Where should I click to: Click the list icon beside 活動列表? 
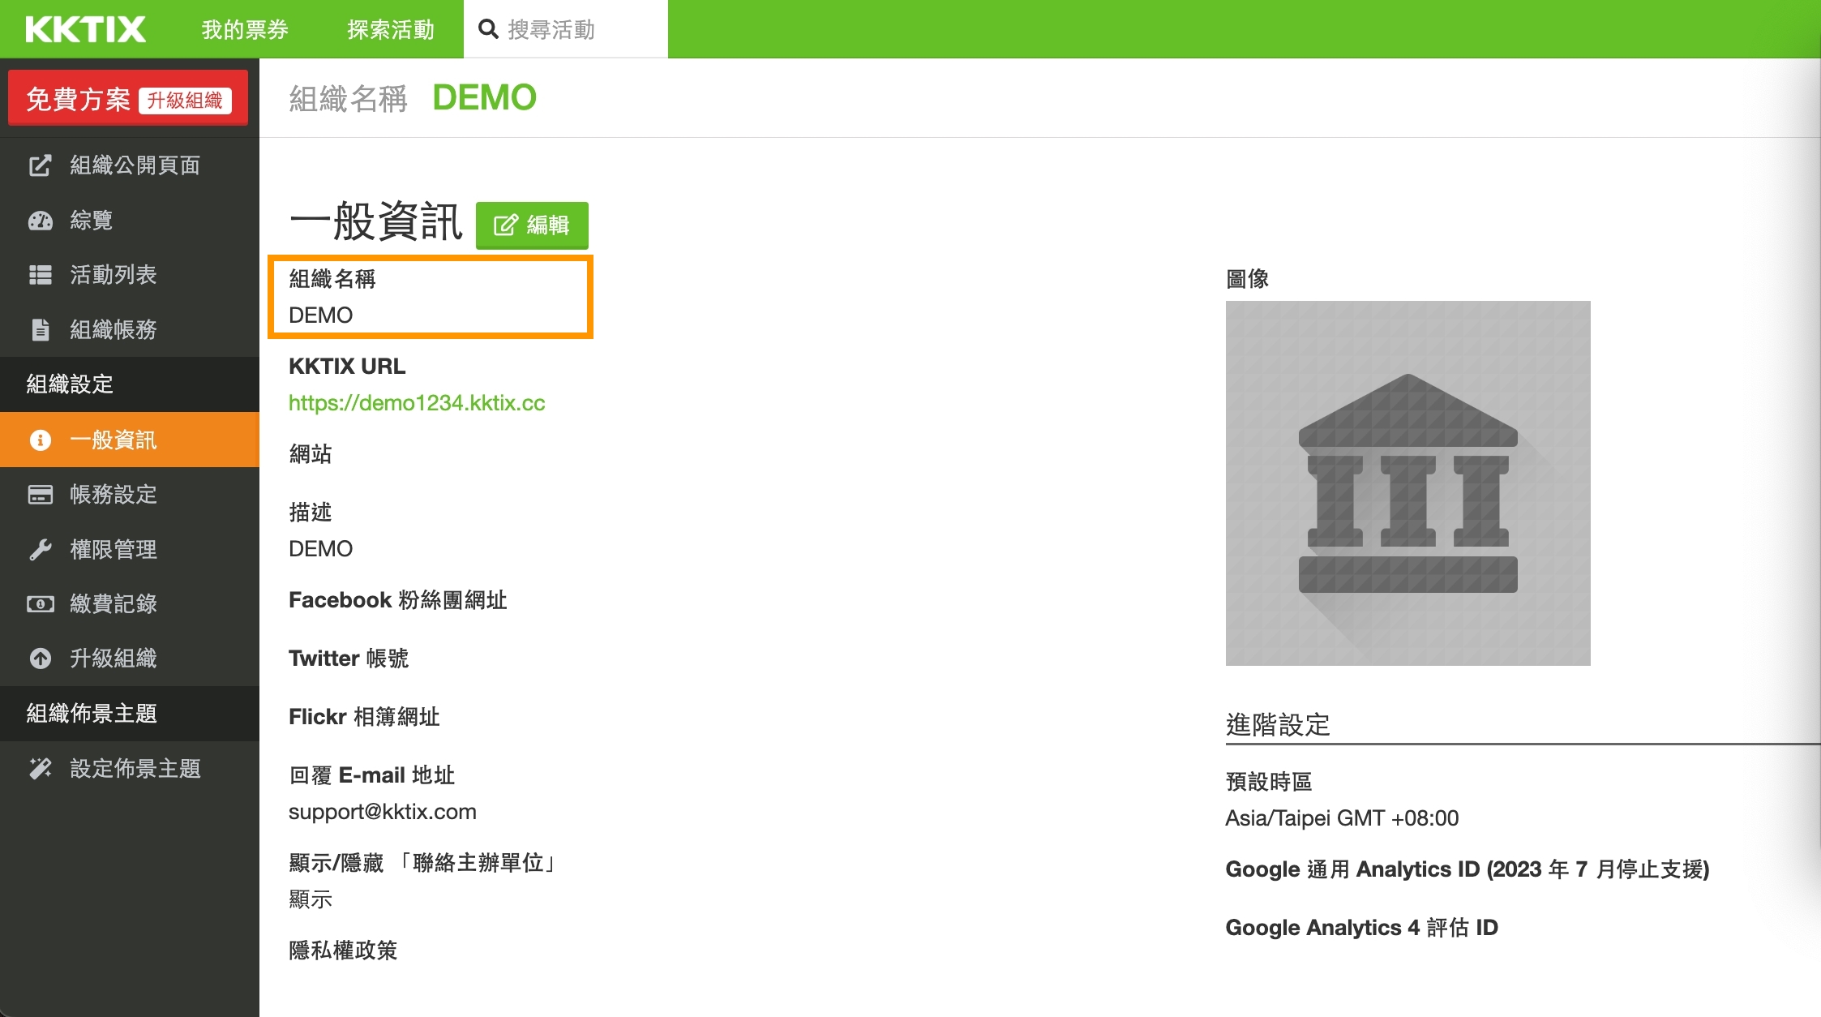pyautogui.click(x=40, y=275)
